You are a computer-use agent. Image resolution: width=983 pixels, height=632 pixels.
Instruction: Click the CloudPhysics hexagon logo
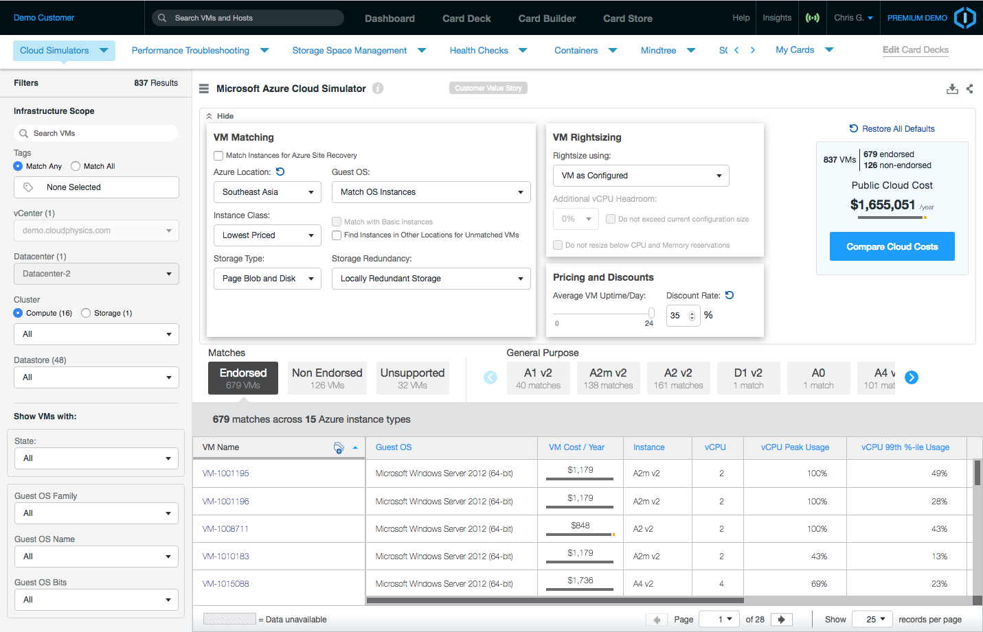965,18
